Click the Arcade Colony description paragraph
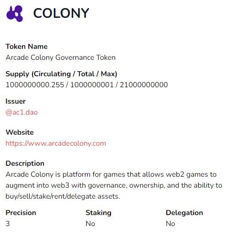 (x=114, y=185)
